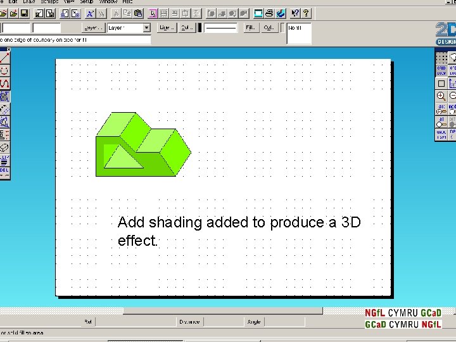Click the Layer settings button
The image size is (456, 342).
93,28
